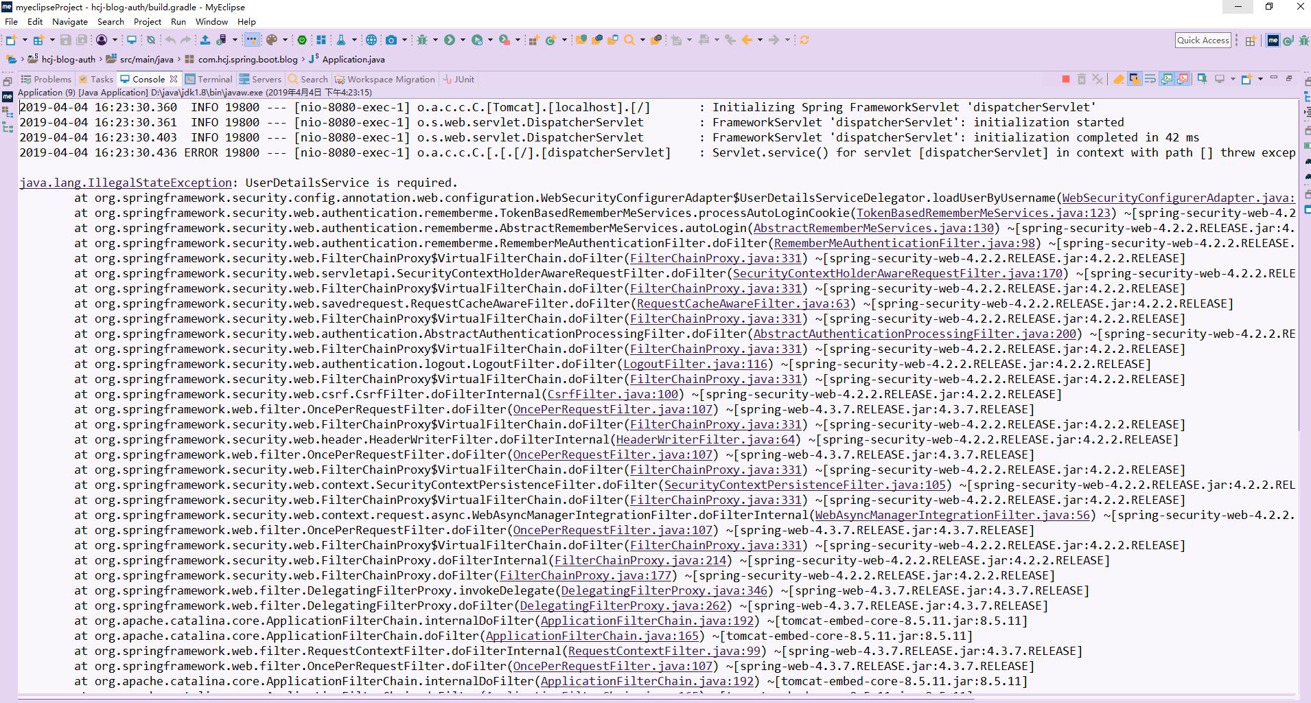Image resolution: width=1311 pixels, height=703 pixels.
Task: Open Display Selected Console dropdown arrow
Action: pos(1233,79)
